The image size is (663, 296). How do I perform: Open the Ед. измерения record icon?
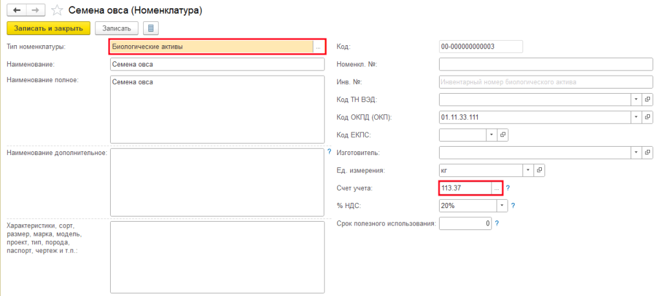pyautogui.click(x=539, y=170)
